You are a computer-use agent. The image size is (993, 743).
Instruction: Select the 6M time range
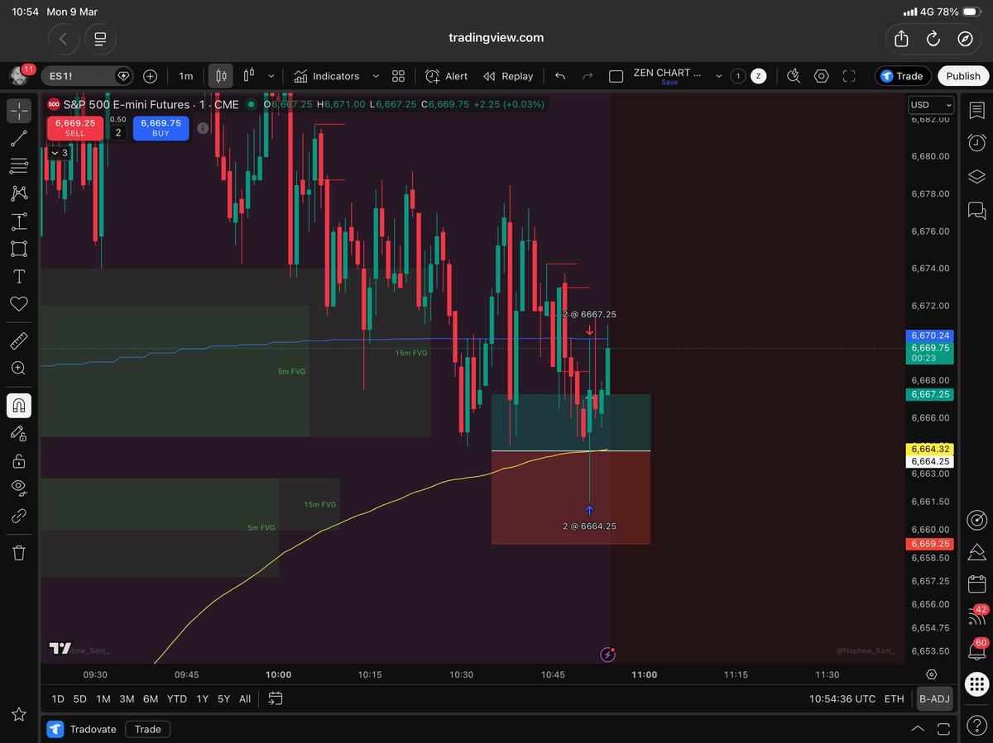(x=150, y=699)
